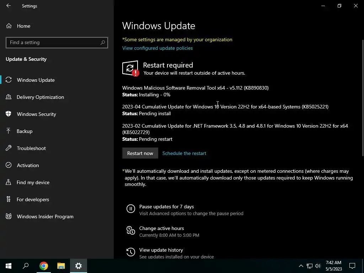
Task: Click the 'Status: Installing - 0%' text
Action: click(x=146, y=95)
